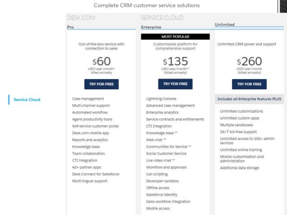Click 'Unlimited custom apps' feature
Viewport: 287px width, 215px height.
(240, 118)
